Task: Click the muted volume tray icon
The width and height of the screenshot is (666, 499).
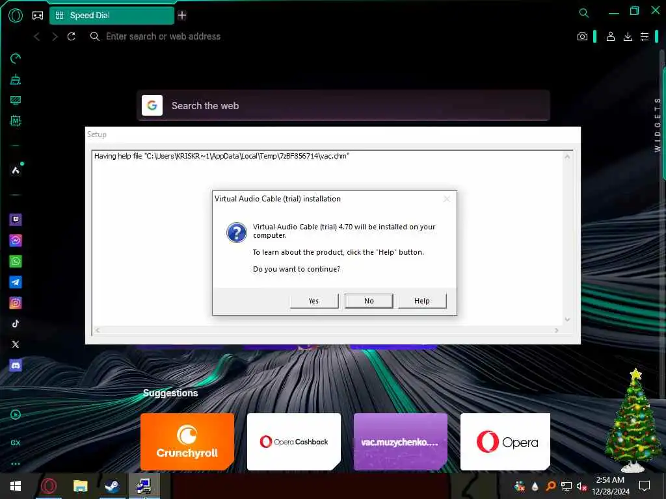Action: (581, 487)
